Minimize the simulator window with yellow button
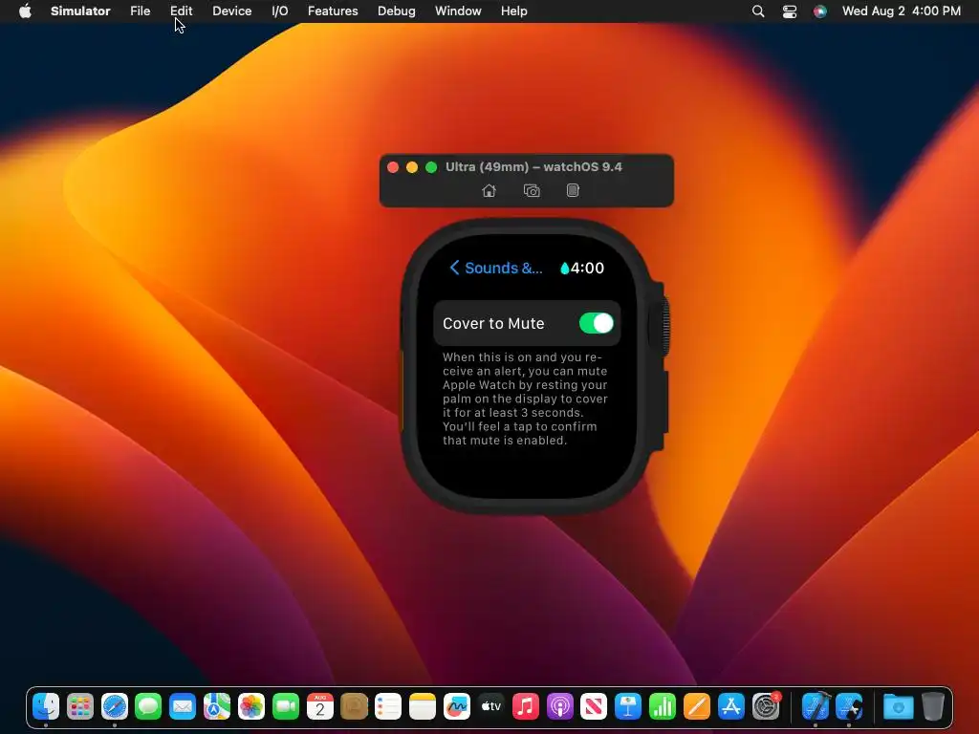The width and height of the screenshot is (979, 734). (411, 166)
